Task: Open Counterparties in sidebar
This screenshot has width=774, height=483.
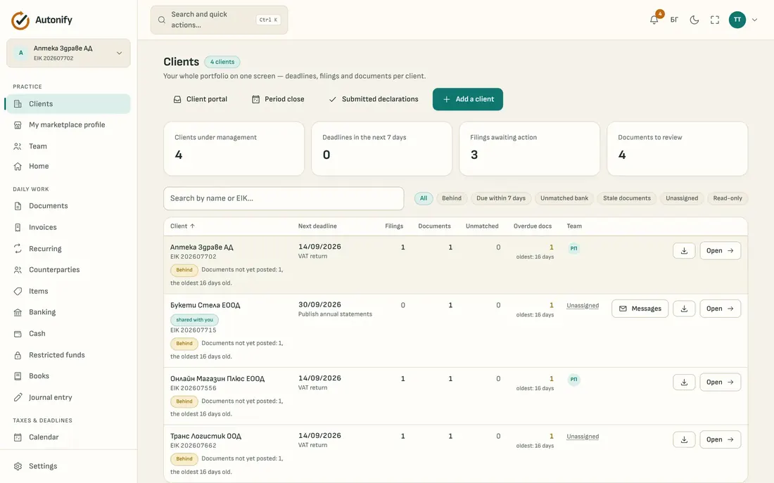Action: tap(69, 270)
